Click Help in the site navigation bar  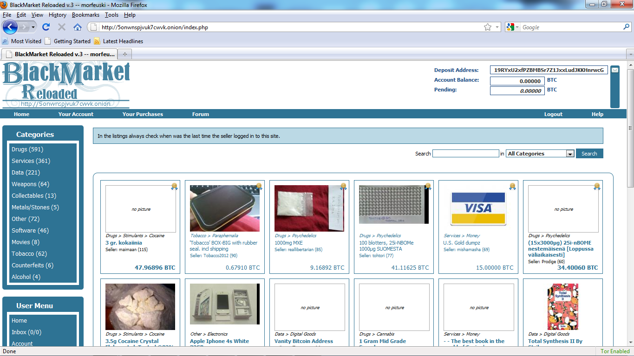click(x=597, y=114)
